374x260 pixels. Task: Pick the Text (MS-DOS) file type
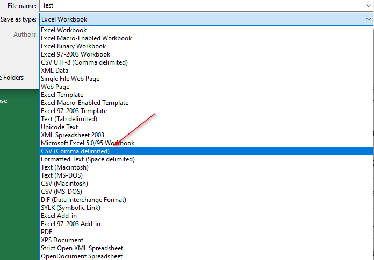[206, 175]
